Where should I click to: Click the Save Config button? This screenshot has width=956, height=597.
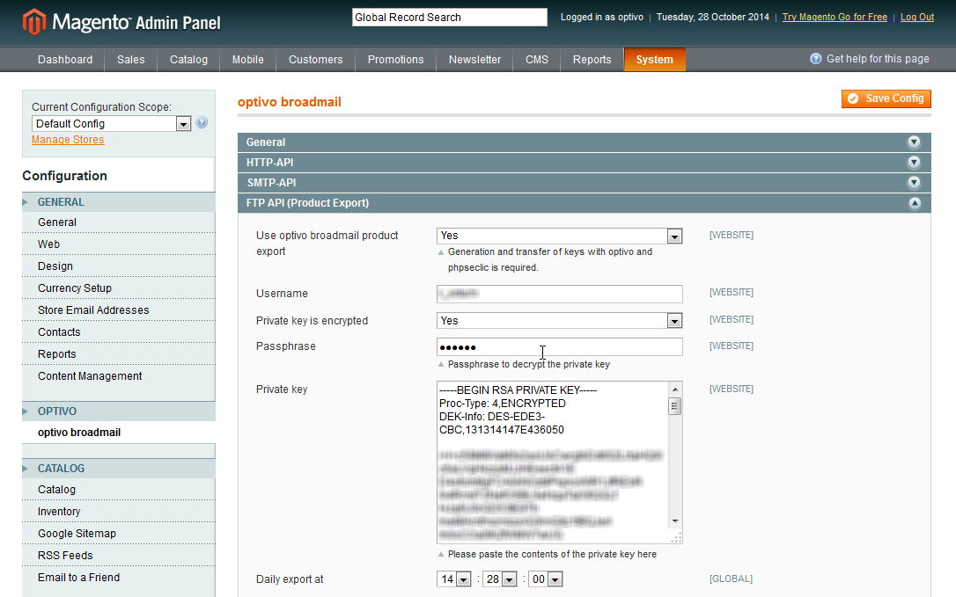coord(886,98)
